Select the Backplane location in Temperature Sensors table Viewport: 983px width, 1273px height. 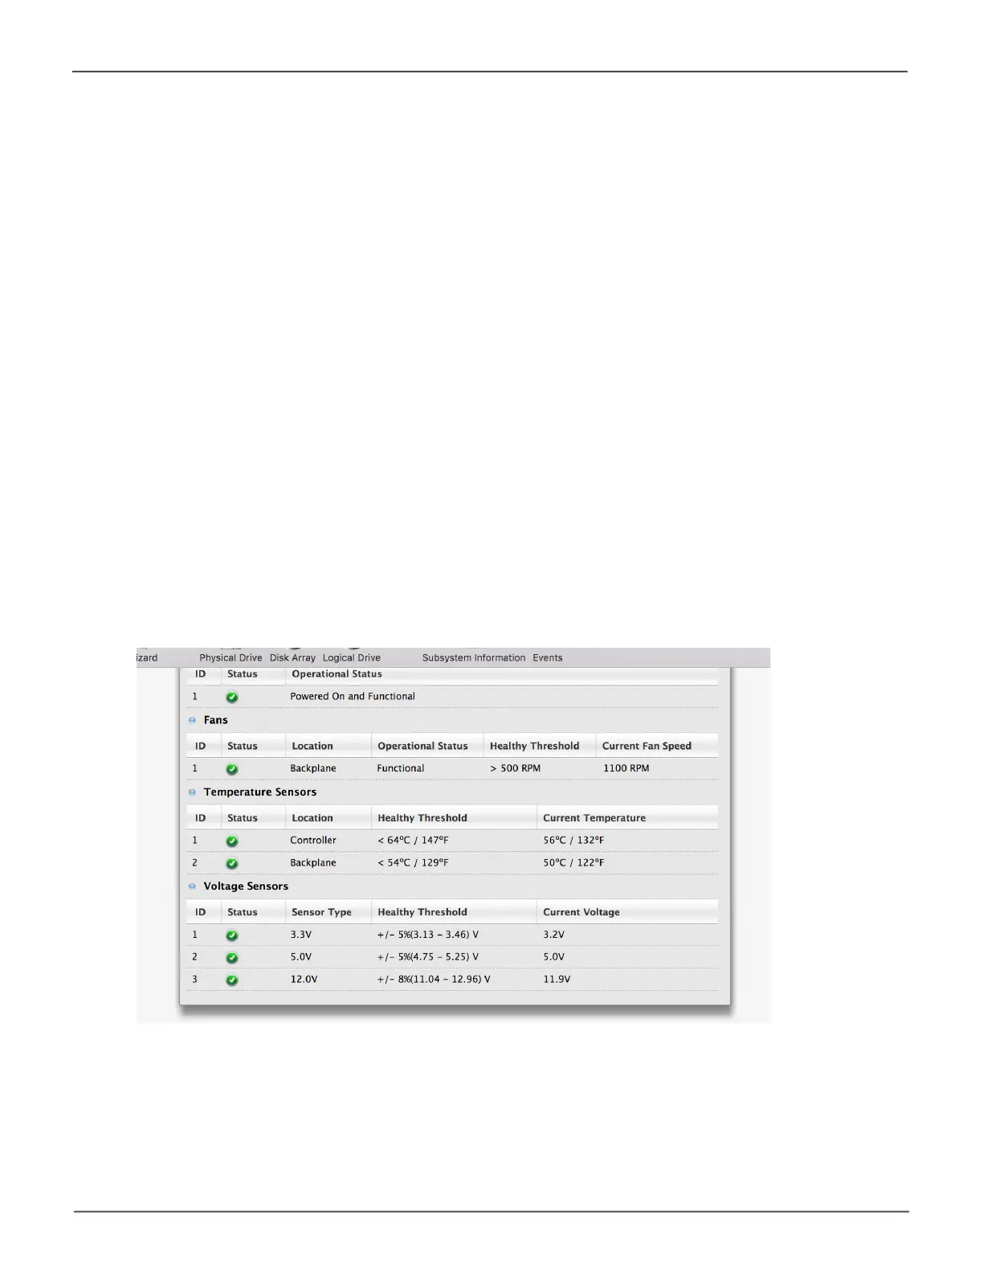tap(313, 863)
